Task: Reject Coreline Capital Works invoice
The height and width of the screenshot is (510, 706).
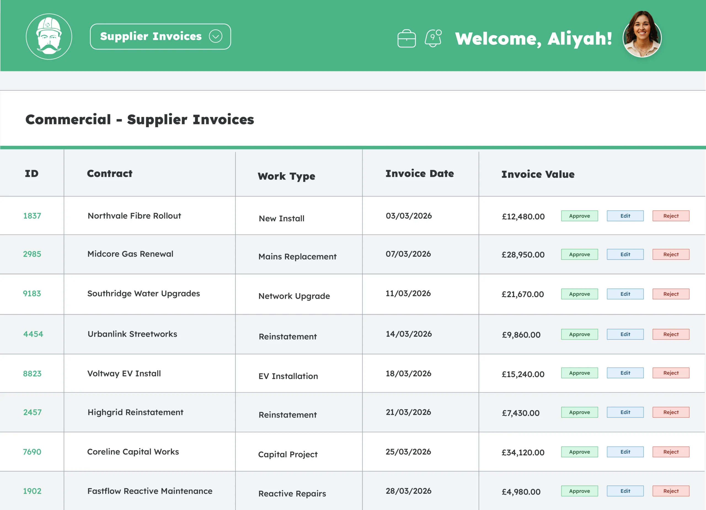Action: point(671,452)
